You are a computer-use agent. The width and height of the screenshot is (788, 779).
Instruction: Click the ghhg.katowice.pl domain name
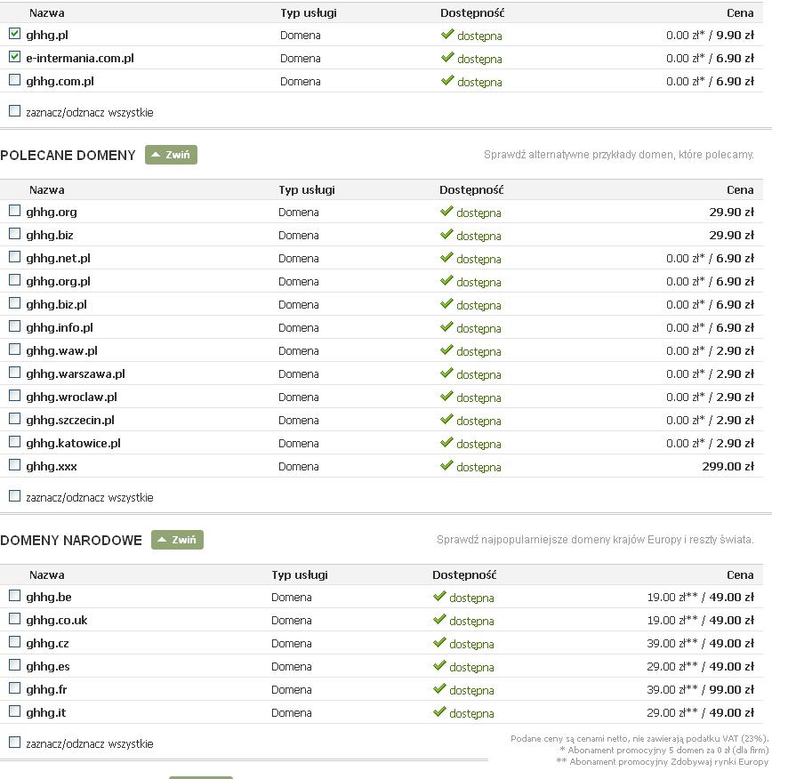73,443
